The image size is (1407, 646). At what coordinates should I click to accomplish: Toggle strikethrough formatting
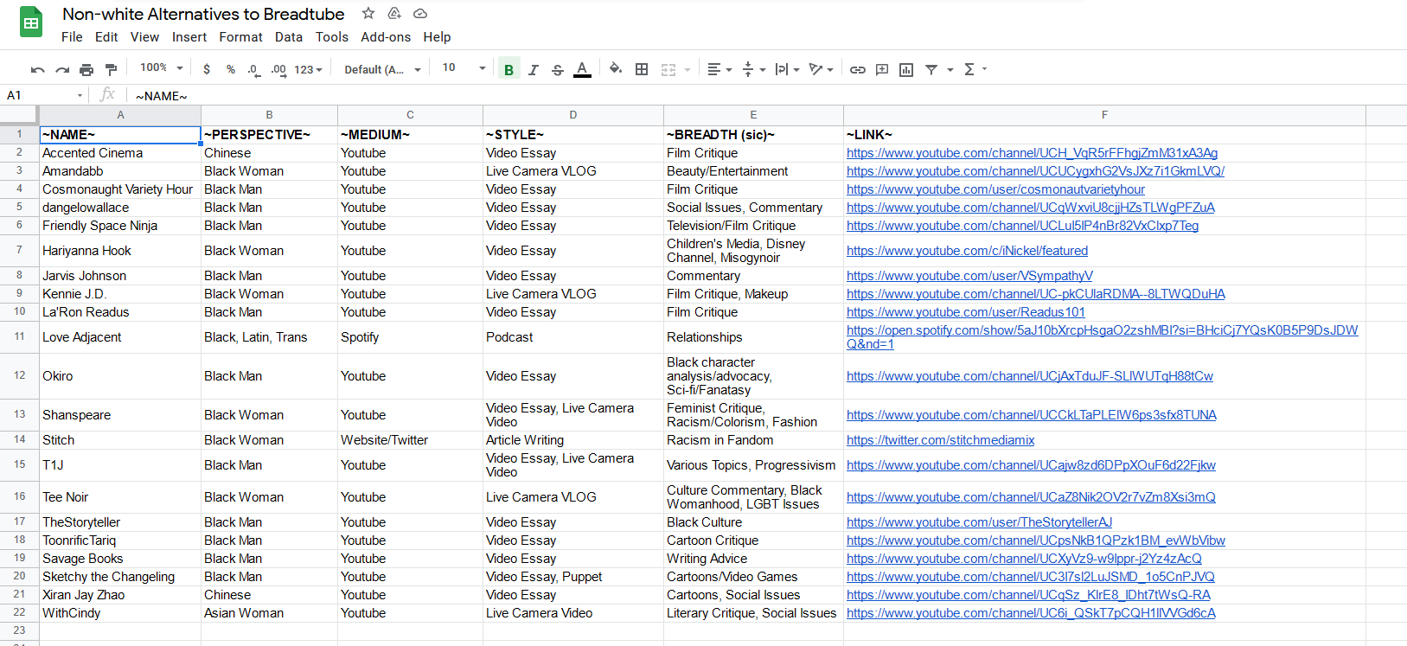[558, 69]
